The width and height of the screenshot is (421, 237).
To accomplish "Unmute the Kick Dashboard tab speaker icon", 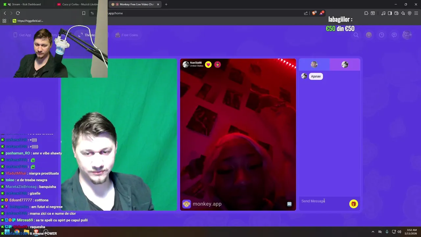I will click(x=9, y=4).
